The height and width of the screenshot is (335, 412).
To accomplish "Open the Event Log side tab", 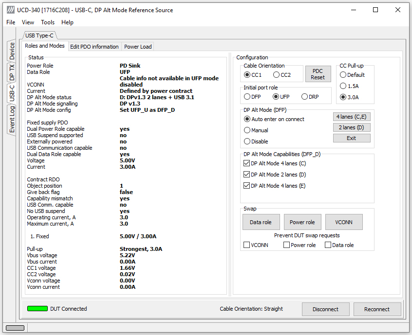I will coord(12,119).
